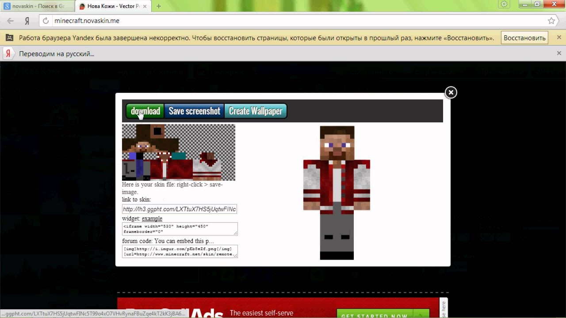Switch to the novaskin search tab
The width and height of the screenshot is (566, 318).
click(x=37, y=6)
